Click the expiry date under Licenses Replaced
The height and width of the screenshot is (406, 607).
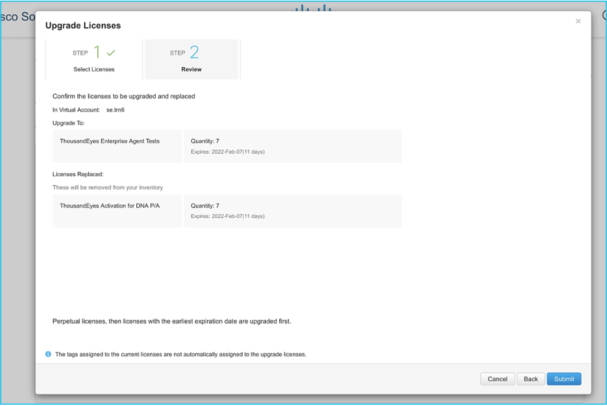point(228,216)
